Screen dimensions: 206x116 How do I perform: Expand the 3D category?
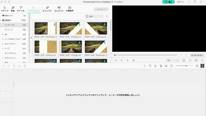[x=3, y=35]
